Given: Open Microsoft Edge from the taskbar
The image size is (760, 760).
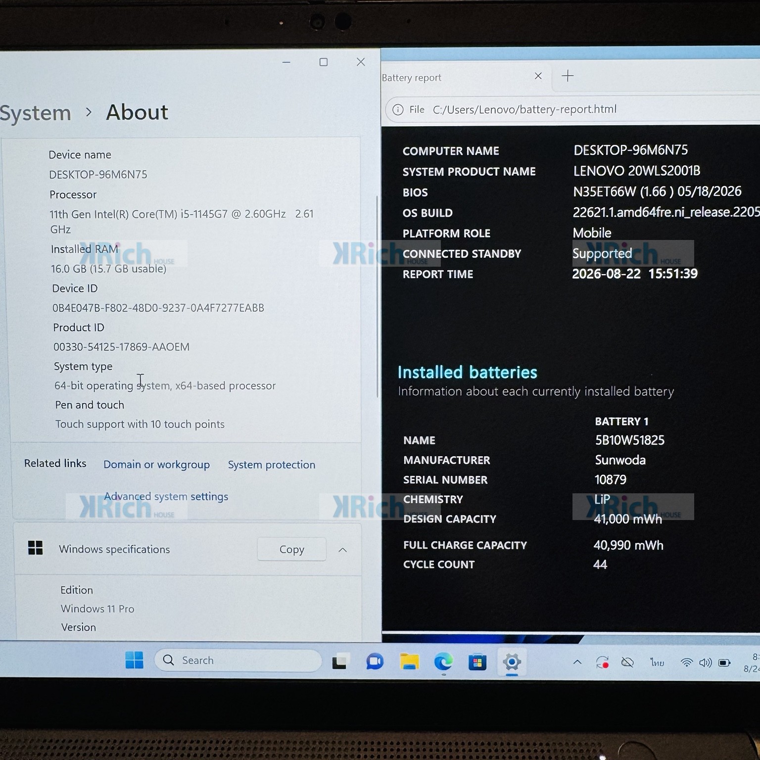Looking at the screenshot, I should click(443, 662).
